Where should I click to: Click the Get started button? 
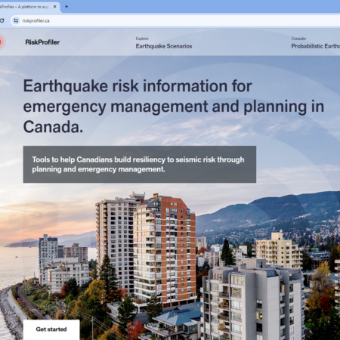[51, 329]
